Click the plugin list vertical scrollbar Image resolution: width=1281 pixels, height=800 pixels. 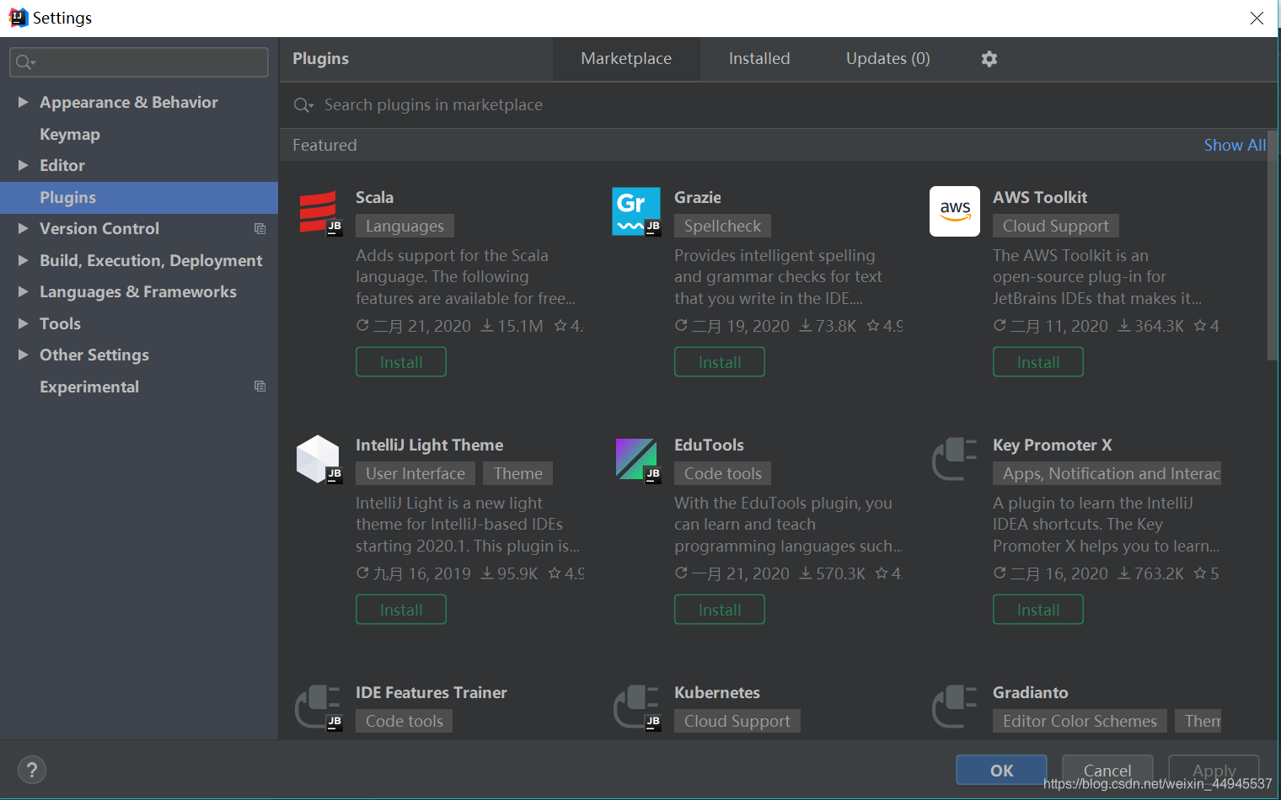(1273, 245)
